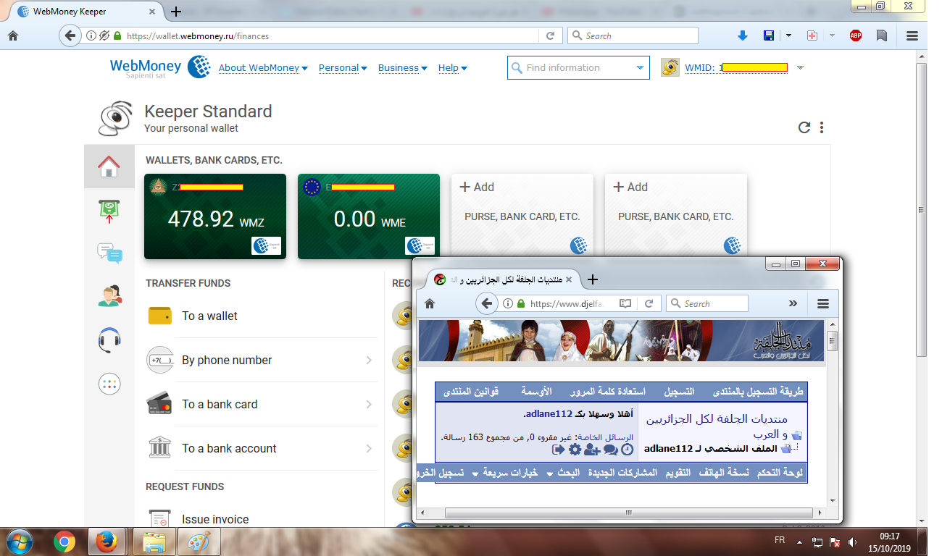Image resolution: width=942 pixels, height=556 pixels.
Task: Open the 0.00 WME wallet card
Action: 369,216
